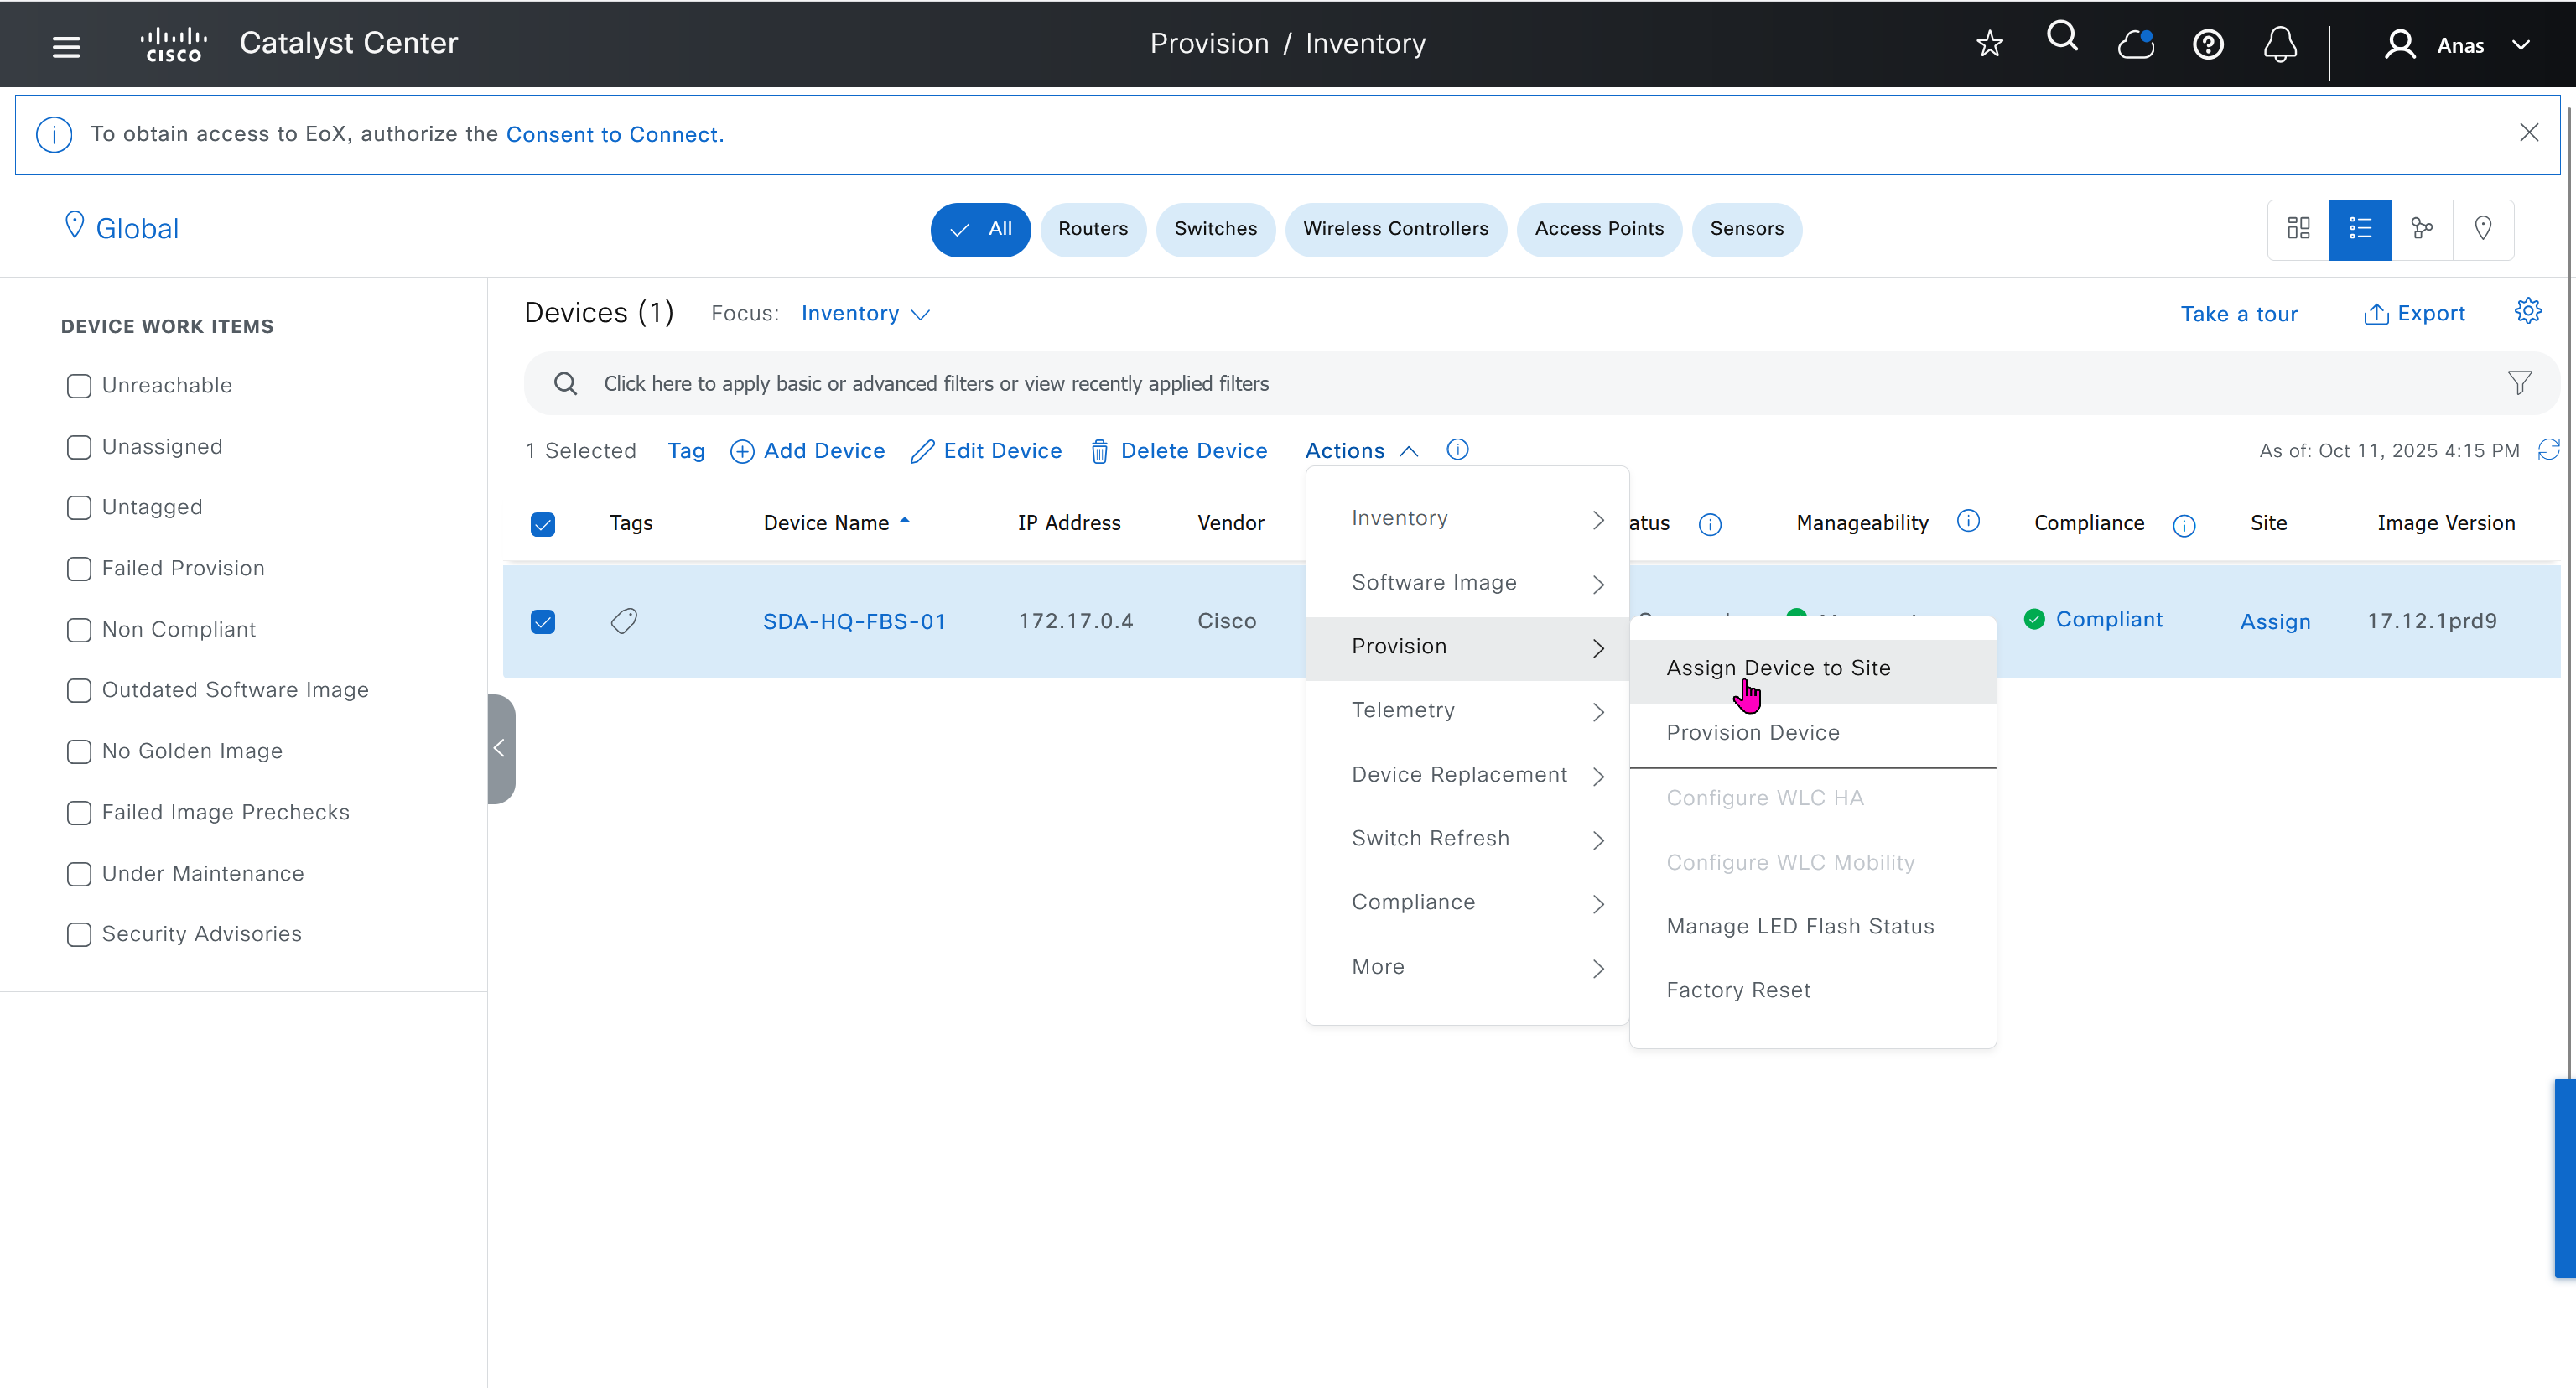The image size is (2576, 1388).
Task: Open the global search magnifier
Action: (x=2062, y=38)
